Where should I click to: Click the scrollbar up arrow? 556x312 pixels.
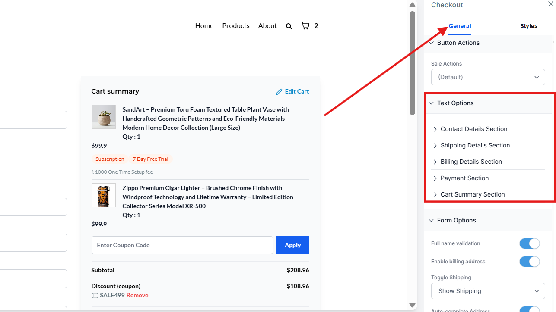412,5
